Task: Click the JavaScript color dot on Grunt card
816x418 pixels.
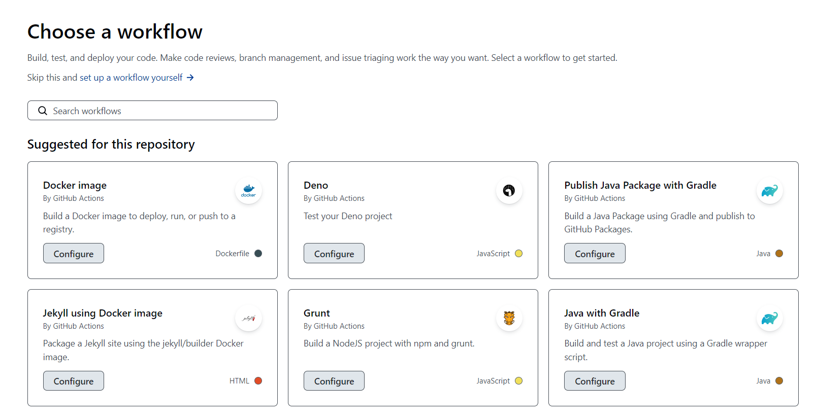Action: click(518, 381)
